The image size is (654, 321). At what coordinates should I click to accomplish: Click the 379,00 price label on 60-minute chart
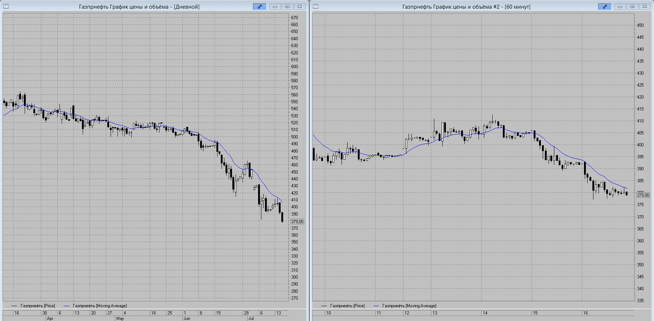click(643, 195)
